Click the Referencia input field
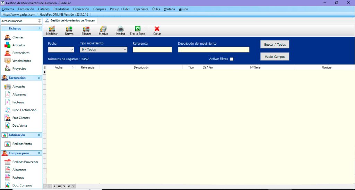Viewport: 355px width, 190px height. 152,50
